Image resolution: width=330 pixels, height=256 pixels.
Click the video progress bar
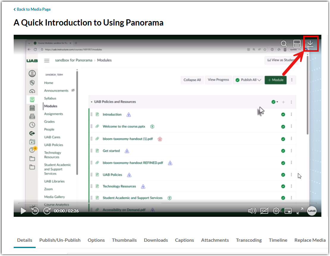[166, 203]
